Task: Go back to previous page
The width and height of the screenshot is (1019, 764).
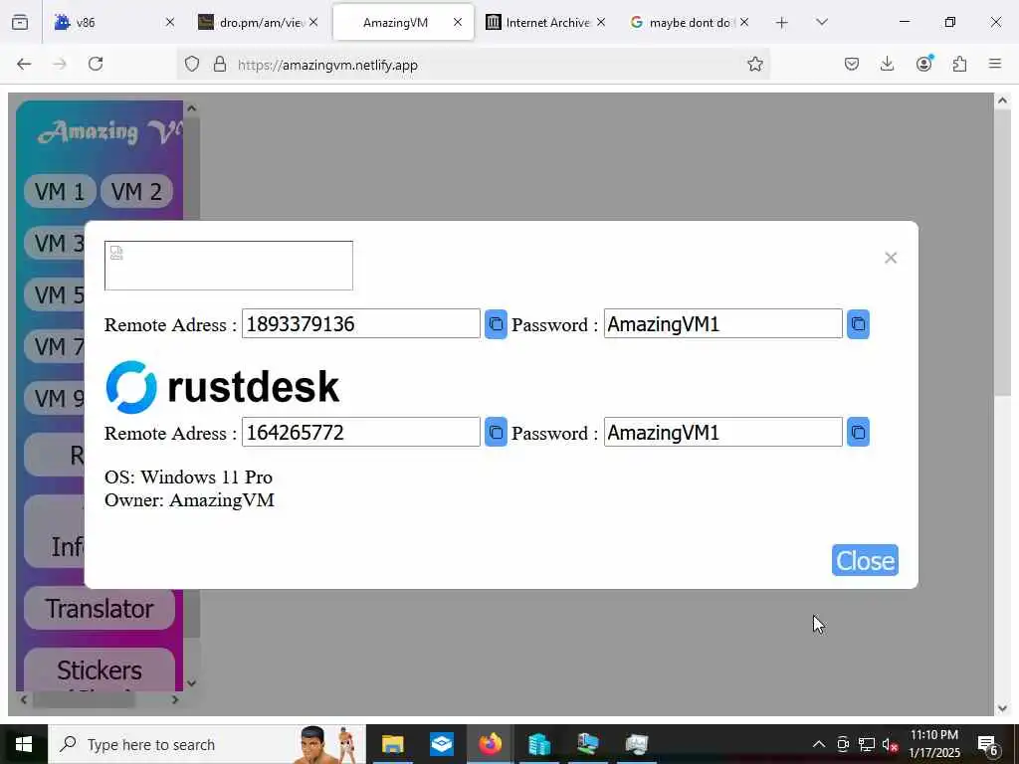Action: click(x=24, y=64)
